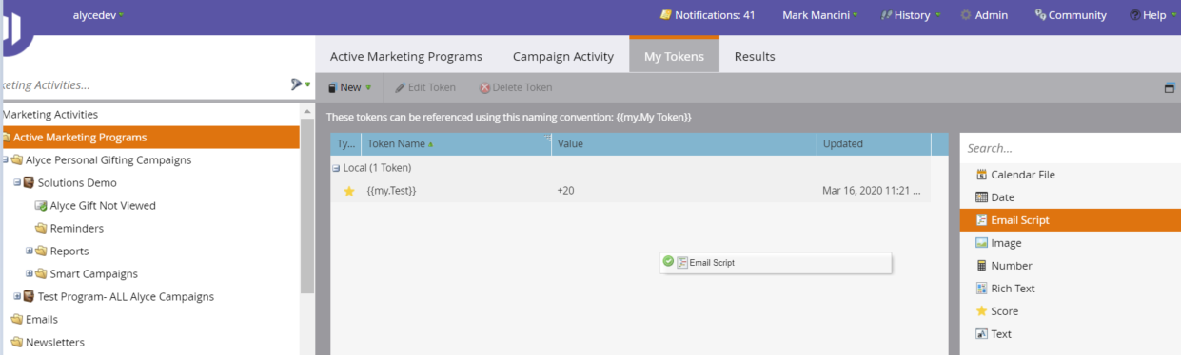Screen dimensions: 1181x355
Task: Expand the Smart Campaigns folder
Action: [x=30, y=273]
